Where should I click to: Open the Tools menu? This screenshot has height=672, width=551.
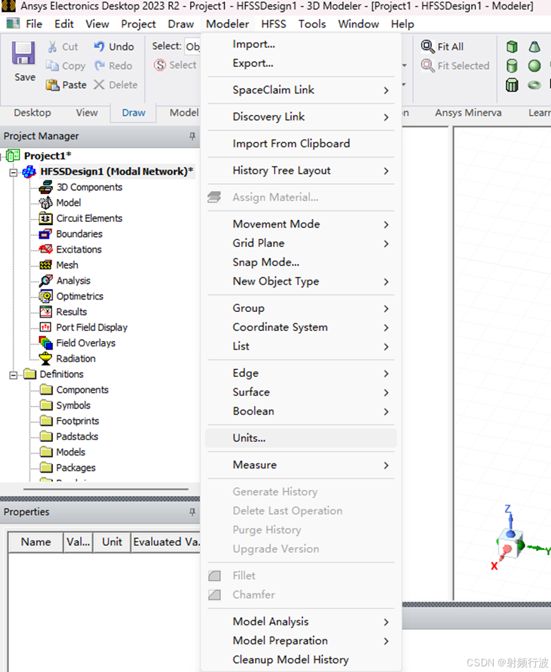[312, 24]
